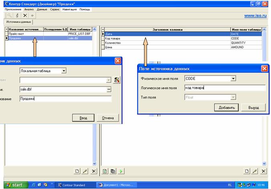The image size is (271, 189).
Task: Click delete X icon at bottom right
Action: click(x=263, y=171)
